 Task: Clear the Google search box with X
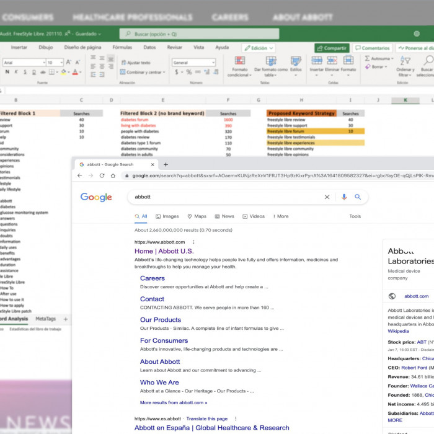coord(327,197)
